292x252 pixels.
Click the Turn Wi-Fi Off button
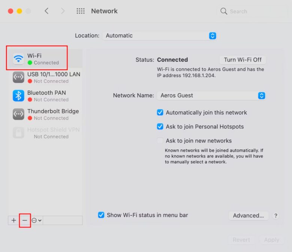click(x=243, y=60)
